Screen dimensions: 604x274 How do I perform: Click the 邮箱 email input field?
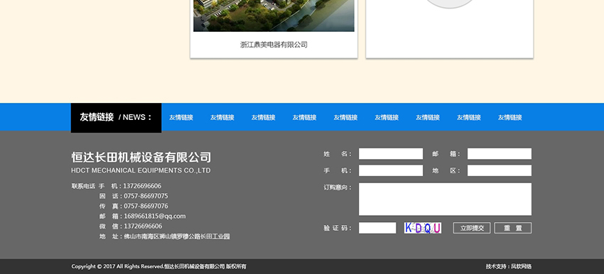[x=500, y=154]
